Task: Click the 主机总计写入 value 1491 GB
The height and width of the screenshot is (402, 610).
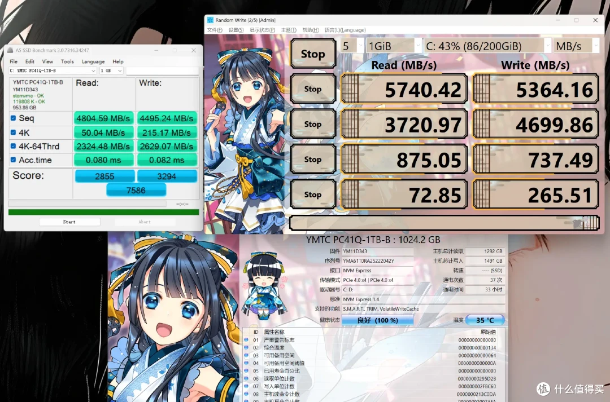Action: point(485,261)
